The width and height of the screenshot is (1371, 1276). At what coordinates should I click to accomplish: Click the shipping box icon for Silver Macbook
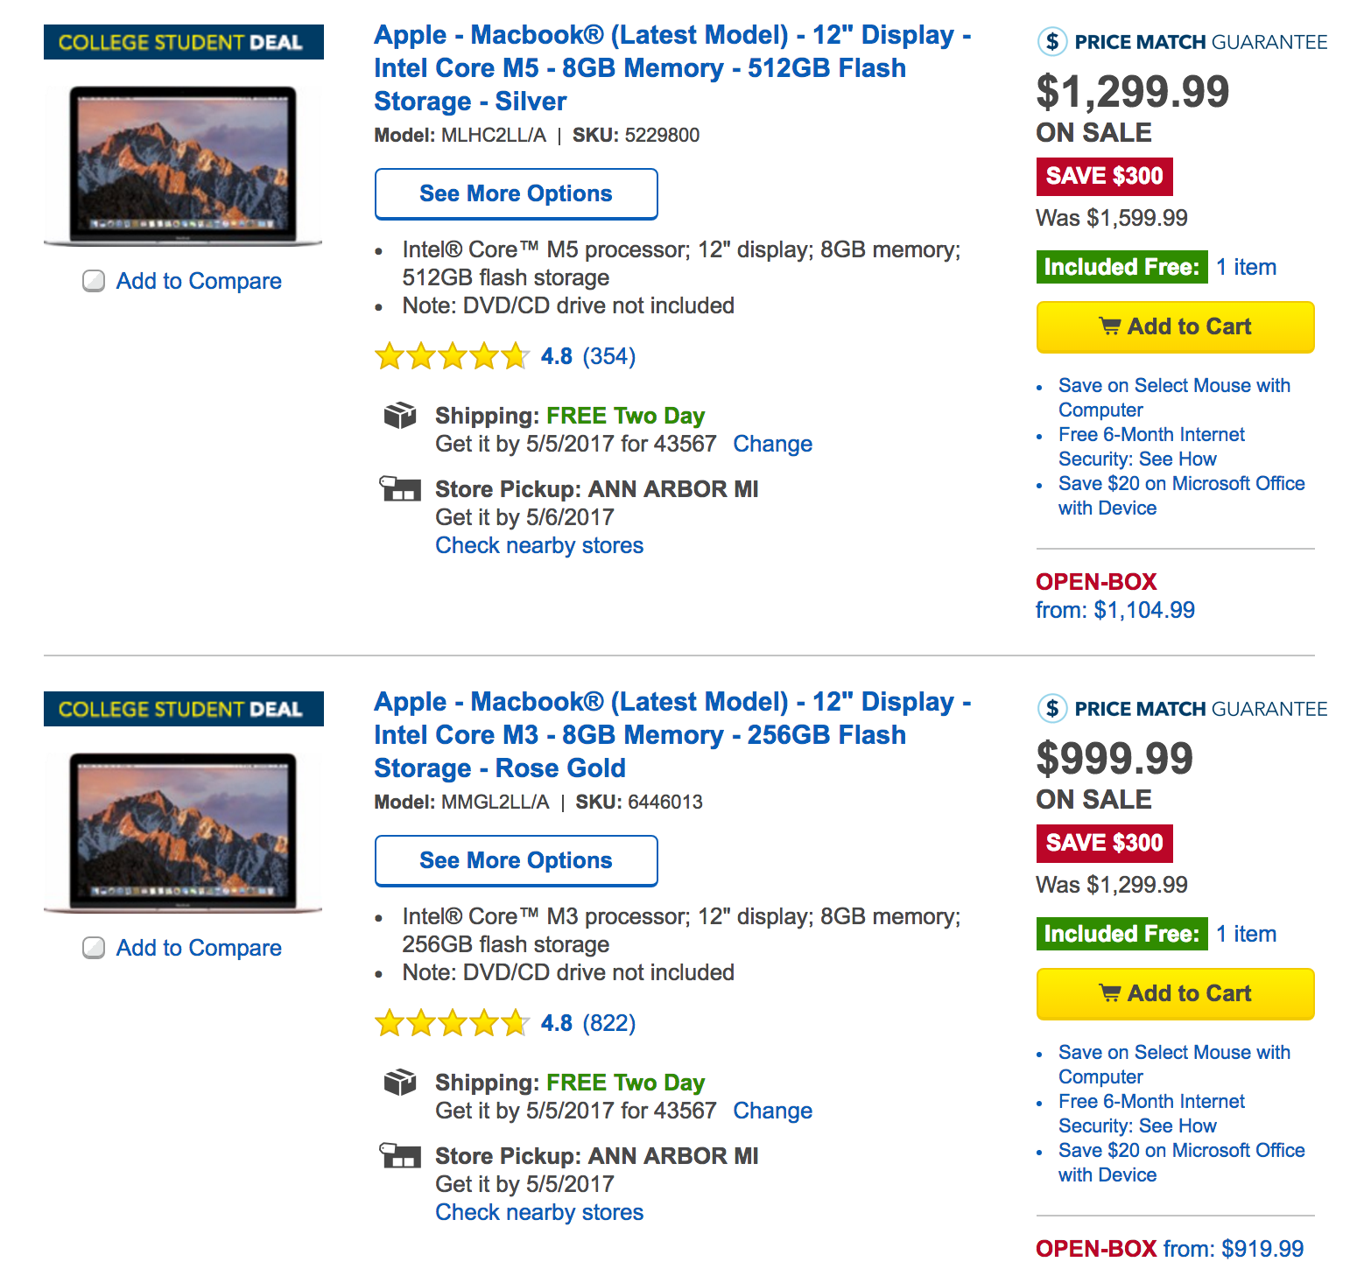coord(400,415)
